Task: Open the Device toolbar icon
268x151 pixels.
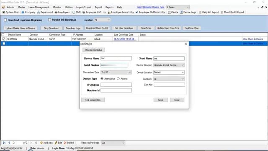Action: [x=169, y=12]
